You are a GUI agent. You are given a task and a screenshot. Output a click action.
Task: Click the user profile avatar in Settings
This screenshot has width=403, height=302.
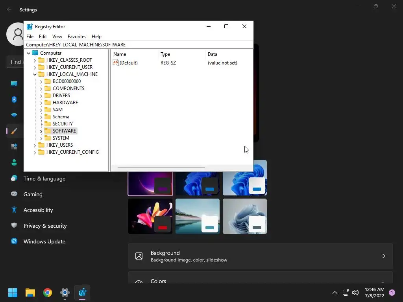tap(15, 34)
